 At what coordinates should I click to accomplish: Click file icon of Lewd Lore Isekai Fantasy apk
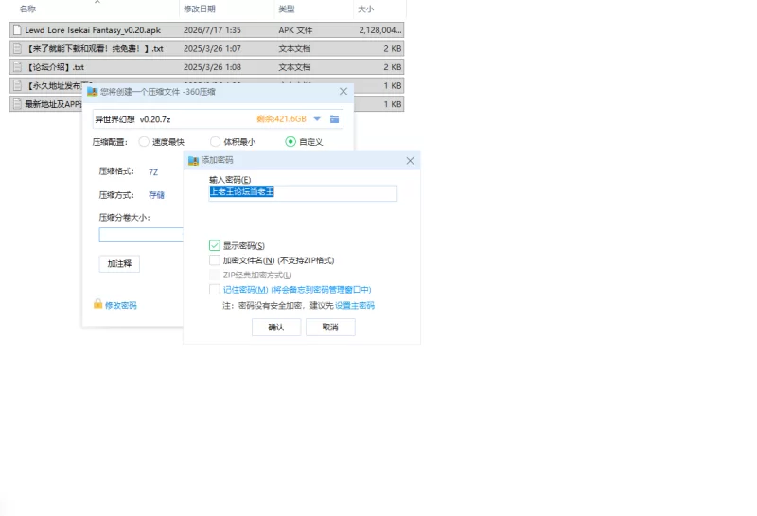coord(17,30)
